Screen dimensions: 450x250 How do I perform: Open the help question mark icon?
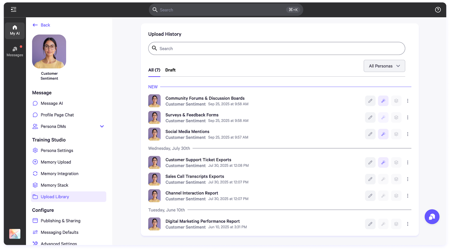438,10
